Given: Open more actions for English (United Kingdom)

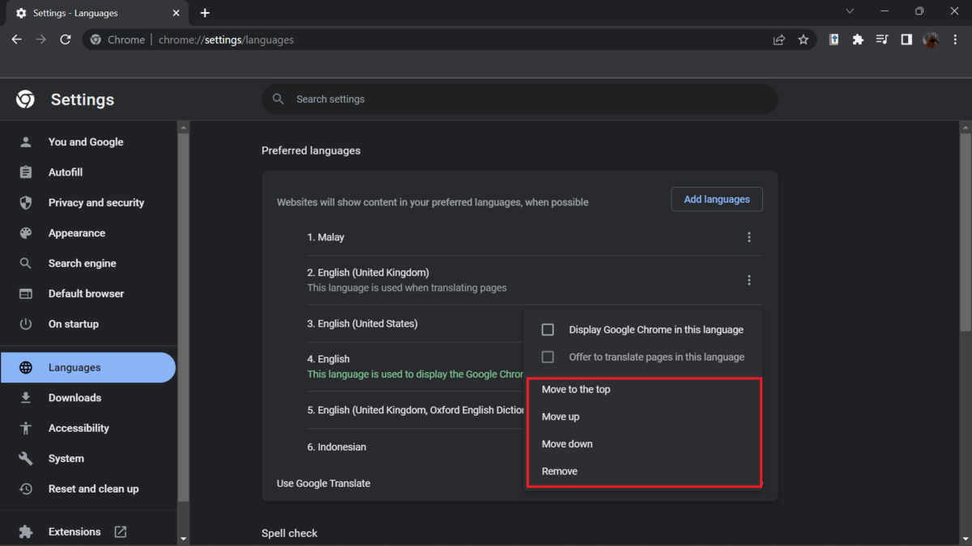Looking at the screenshot, I should [x=748, y=280].
